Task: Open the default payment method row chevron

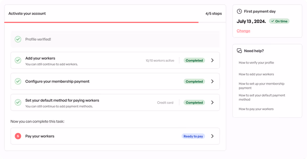Action: 212,102
